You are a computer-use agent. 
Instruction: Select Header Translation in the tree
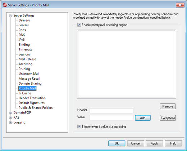click(32, 98)
